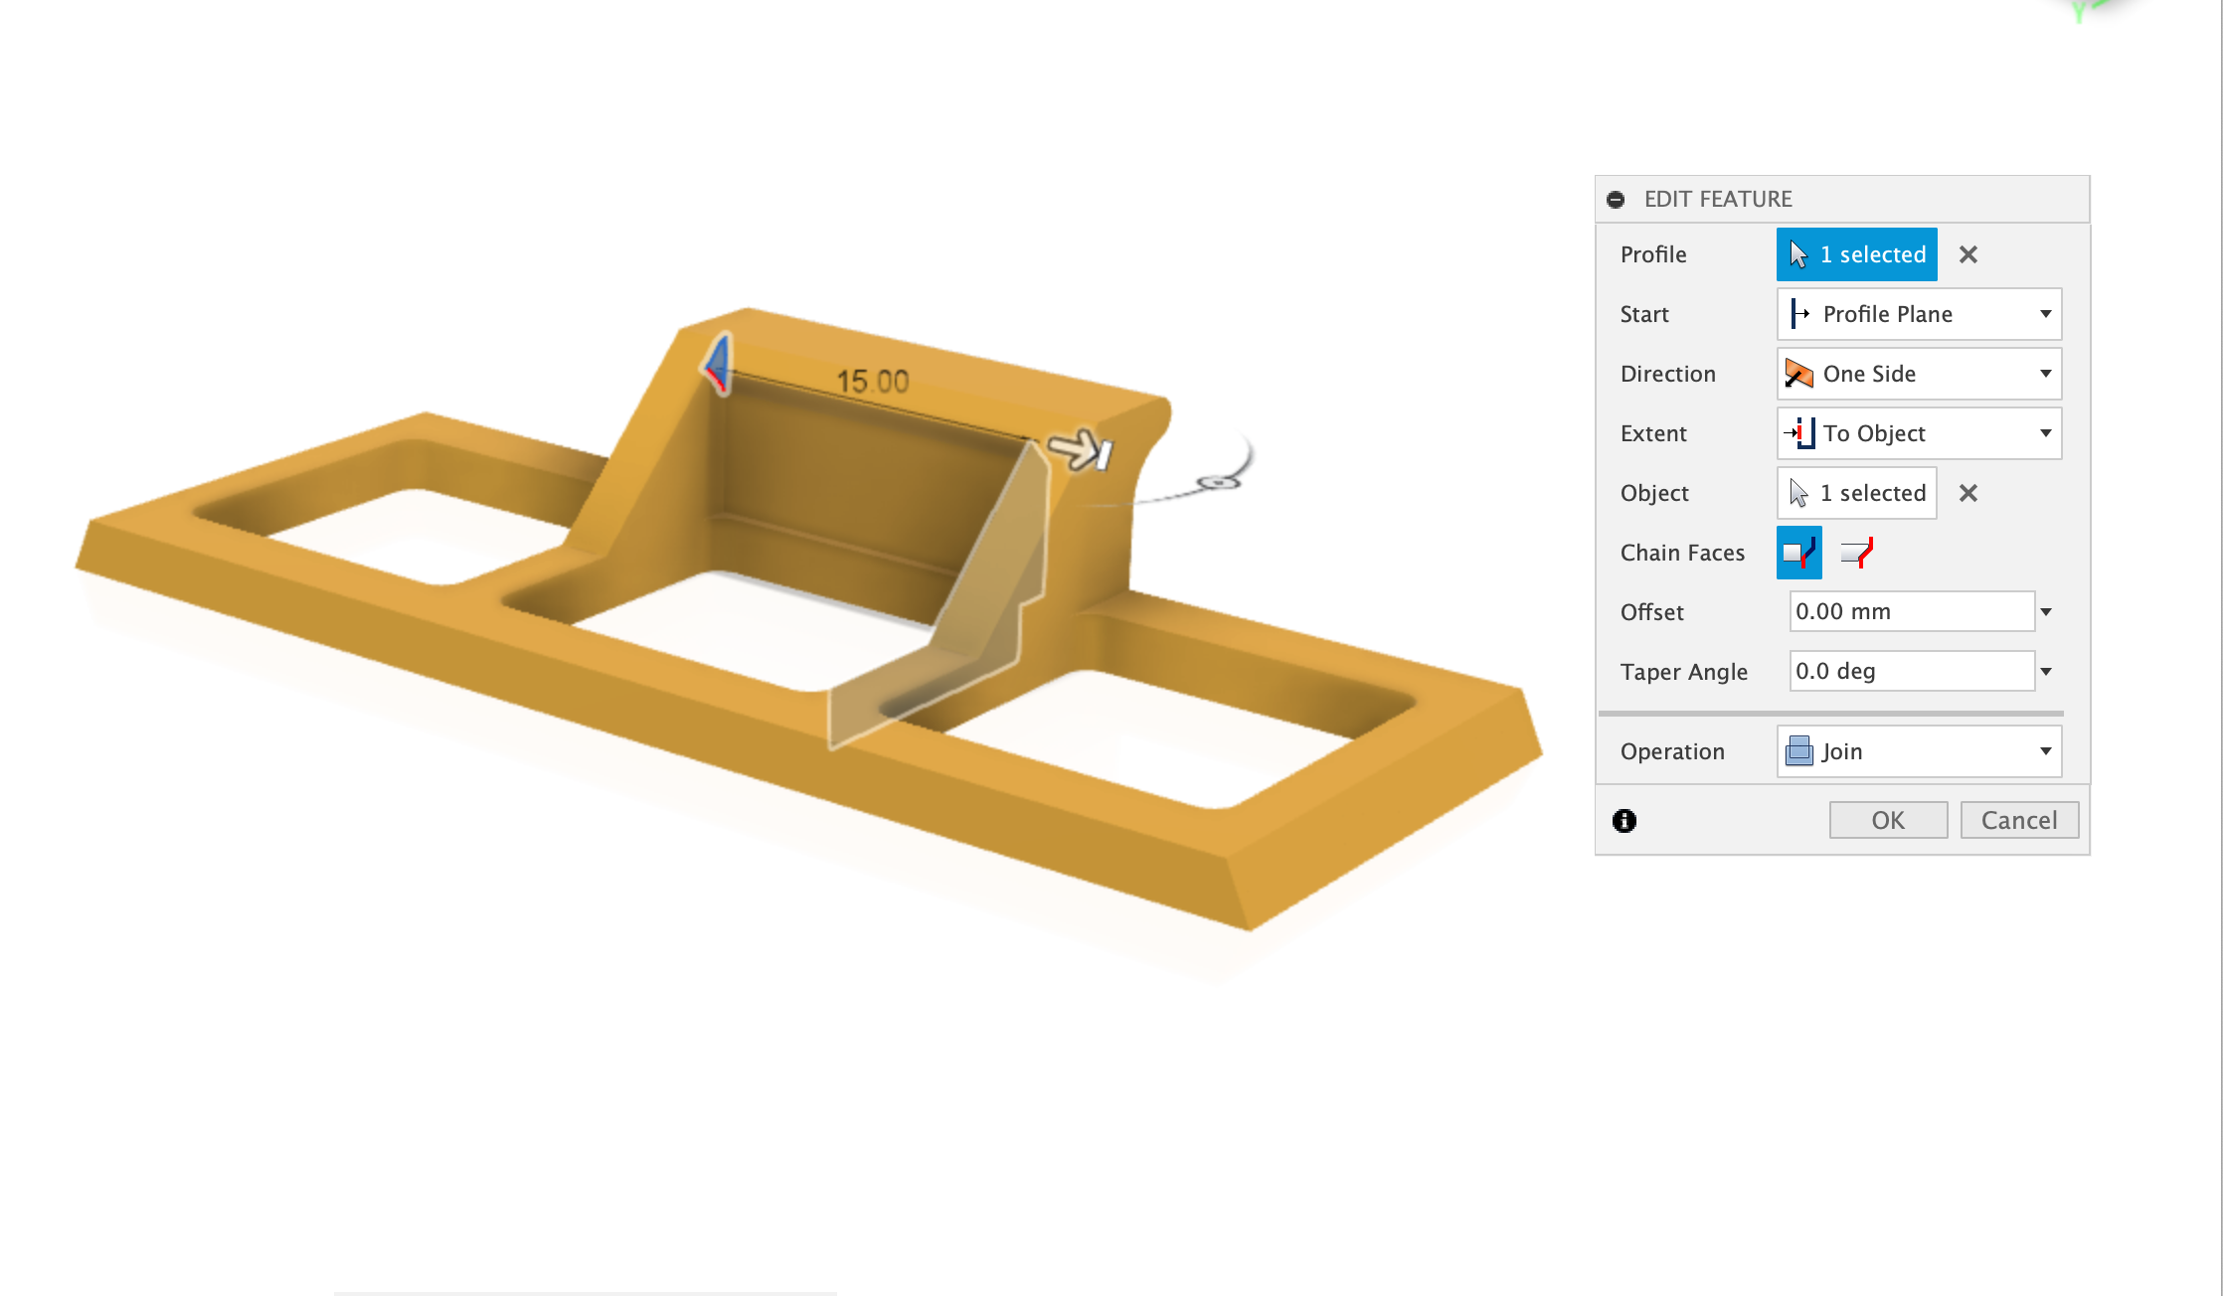Open the Direction 'One Side' dropdown
2223x1296 pixels.
point(1919,374)
